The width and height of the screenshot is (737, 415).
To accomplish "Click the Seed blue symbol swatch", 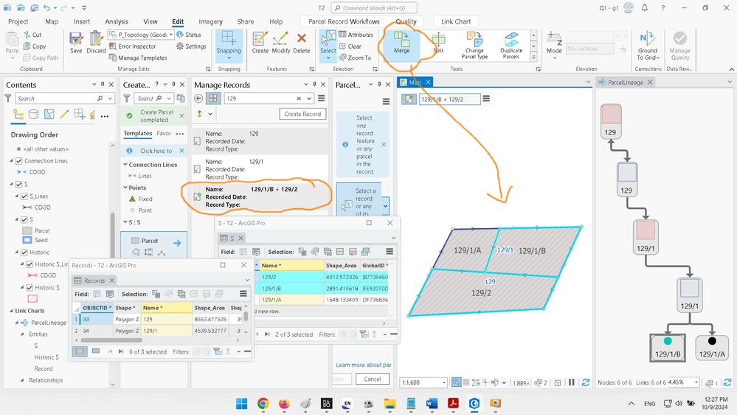I will 27,240.
